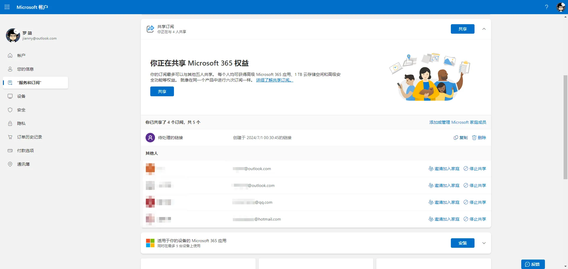Viewport: 568px width, 269px height.
Task: Click the page vertical scrollbar thumb
Action: coord(566,127)
